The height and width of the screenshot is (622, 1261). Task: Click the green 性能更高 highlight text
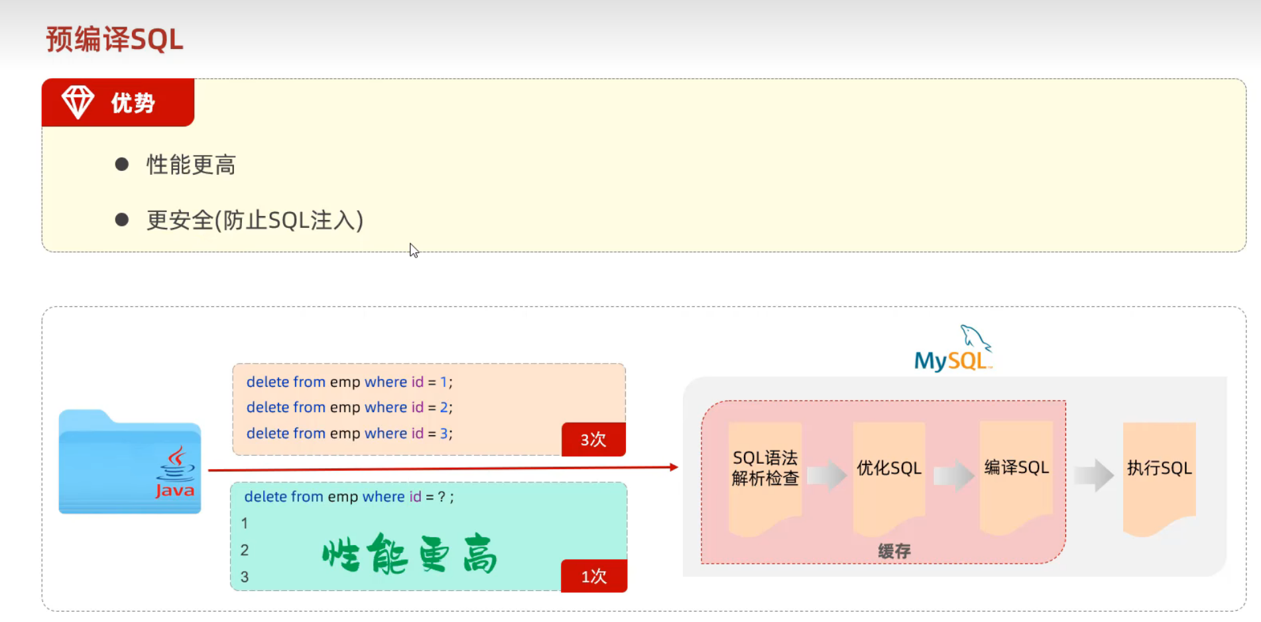410,555
